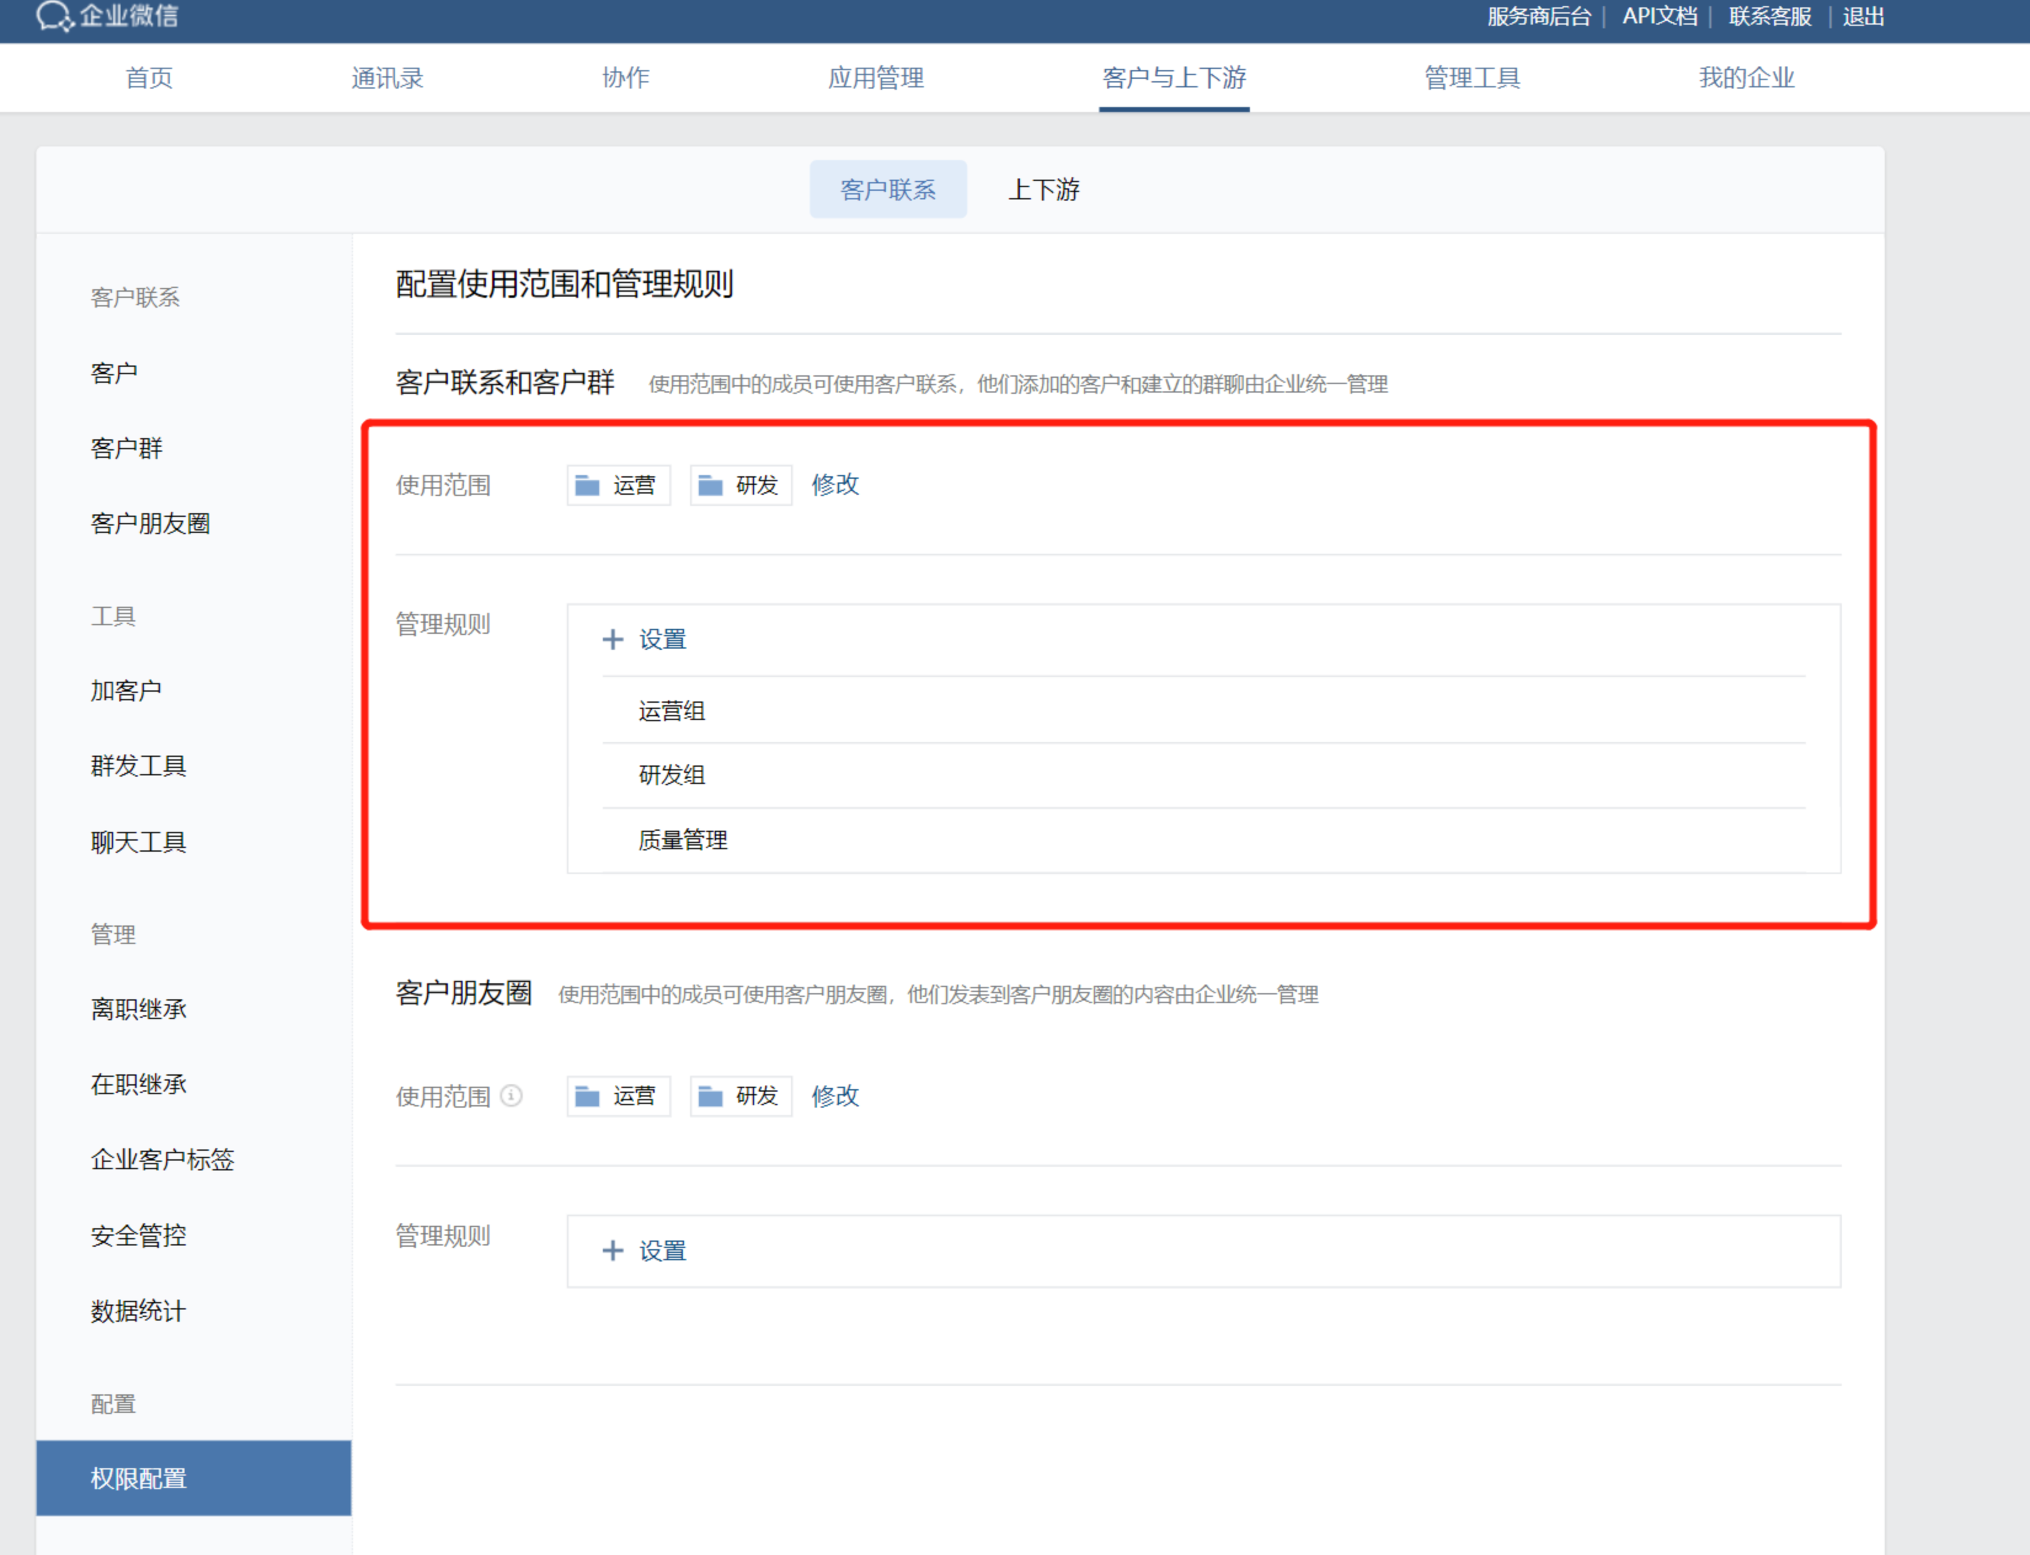
Task: Click 联系客服 in top bar
Action: [1770, 17]
